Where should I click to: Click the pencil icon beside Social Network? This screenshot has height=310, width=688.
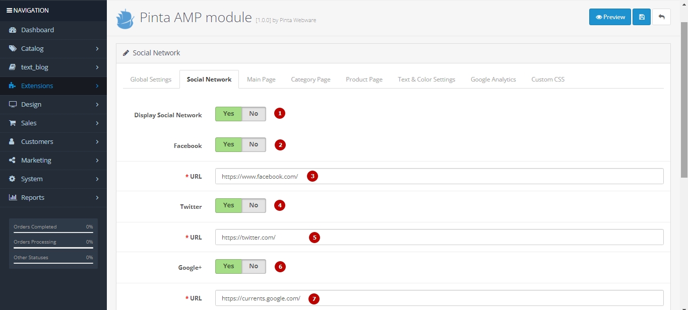pyautogui.click(x=126, y=53)
